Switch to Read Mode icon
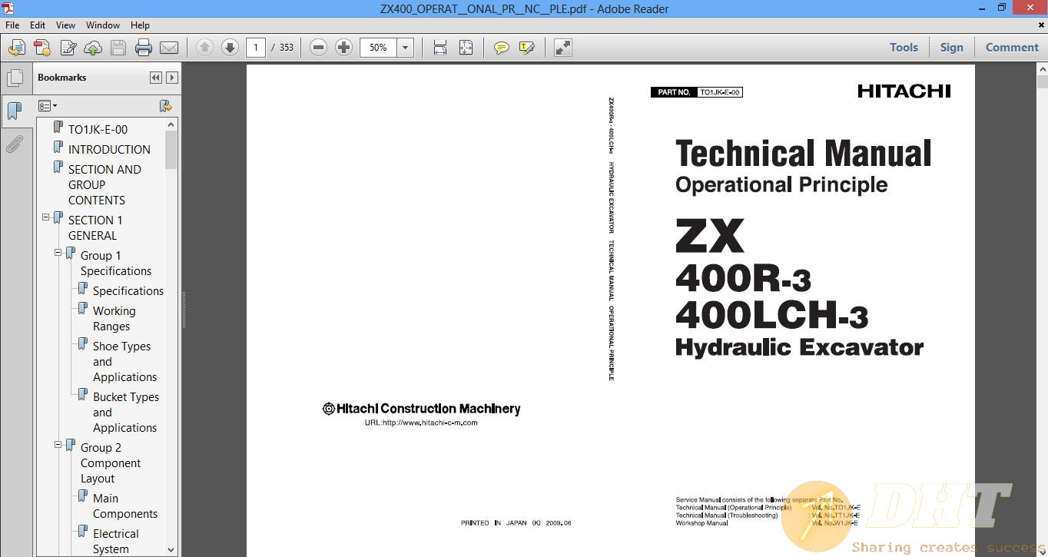 [563, 48]
